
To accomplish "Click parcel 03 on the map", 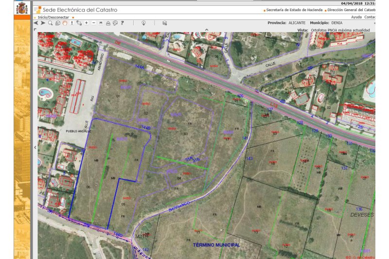I will pos(186,134).
